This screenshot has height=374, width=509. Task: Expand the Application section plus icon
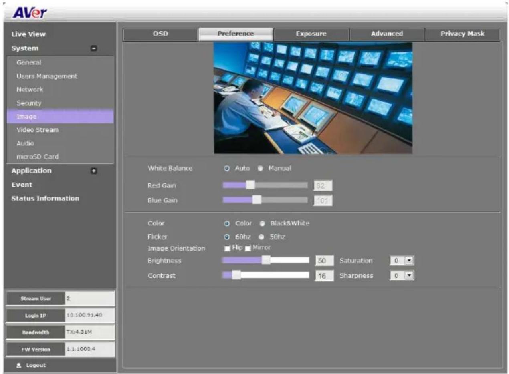94,171
